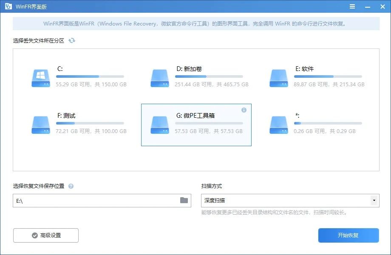The width and height of the screenshot is (391, 255).
Task: Open help icon beside 选择恢复文件保存位置
Action: tap(71, 186)
